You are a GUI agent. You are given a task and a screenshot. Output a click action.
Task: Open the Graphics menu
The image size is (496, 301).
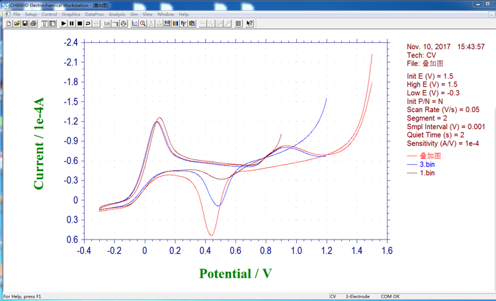pos(71,15)
